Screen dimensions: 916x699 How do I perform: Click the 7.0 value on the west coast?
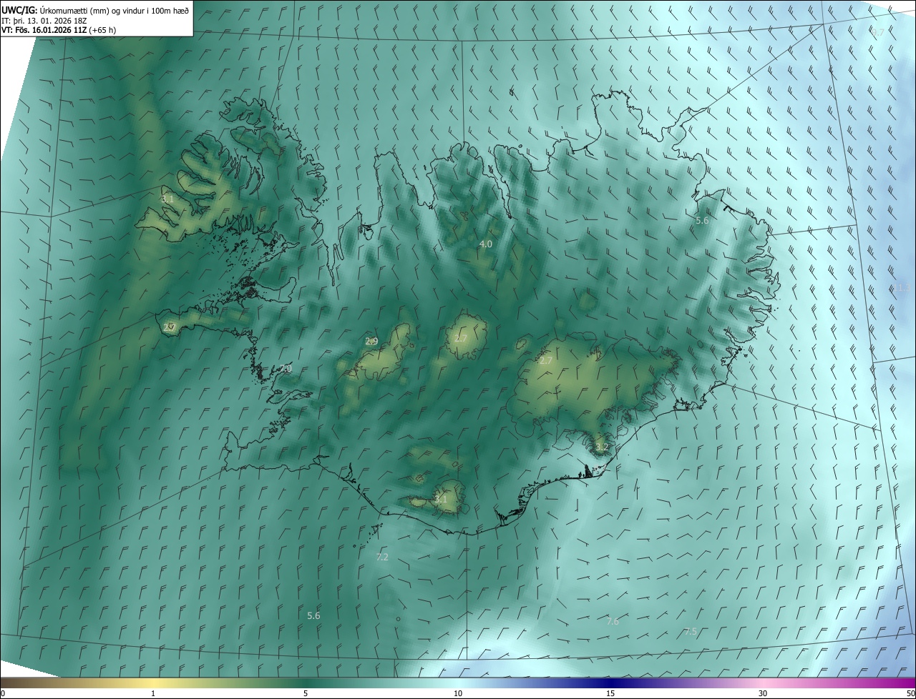[286, 368]
